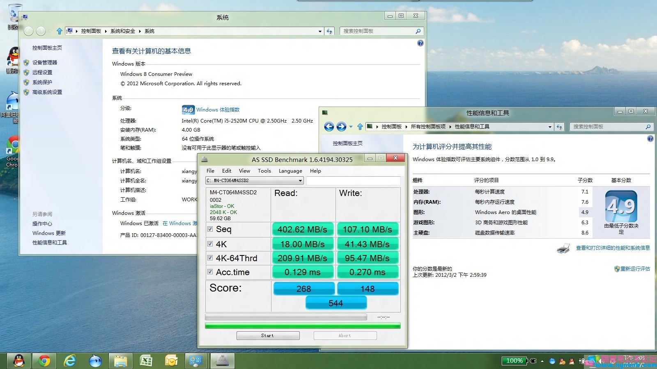Open Outlook from the taskbar
This screenshot has width=657, height=369.
pos(171,361)
